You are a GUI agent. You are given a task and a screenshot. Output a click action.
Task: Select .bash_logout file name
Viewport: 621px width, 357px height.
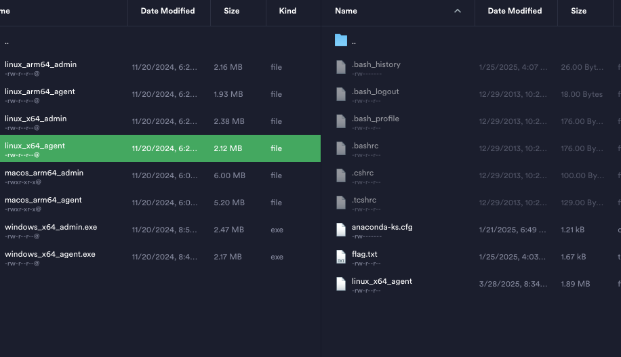click(375, 91)
